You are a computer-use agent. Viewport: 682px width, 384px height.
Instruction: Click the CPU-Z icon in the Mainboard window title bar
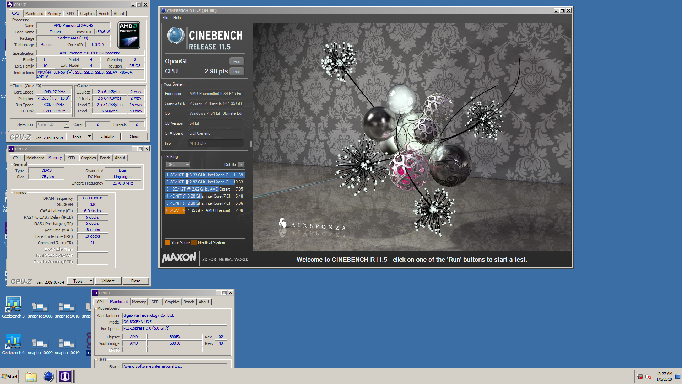coord(95,293)
